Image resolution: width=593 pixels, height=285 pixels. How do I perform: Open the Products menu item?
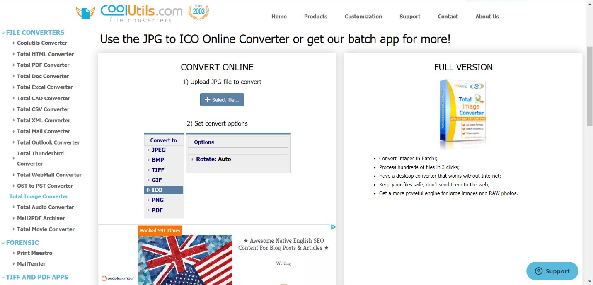[315, 17]
